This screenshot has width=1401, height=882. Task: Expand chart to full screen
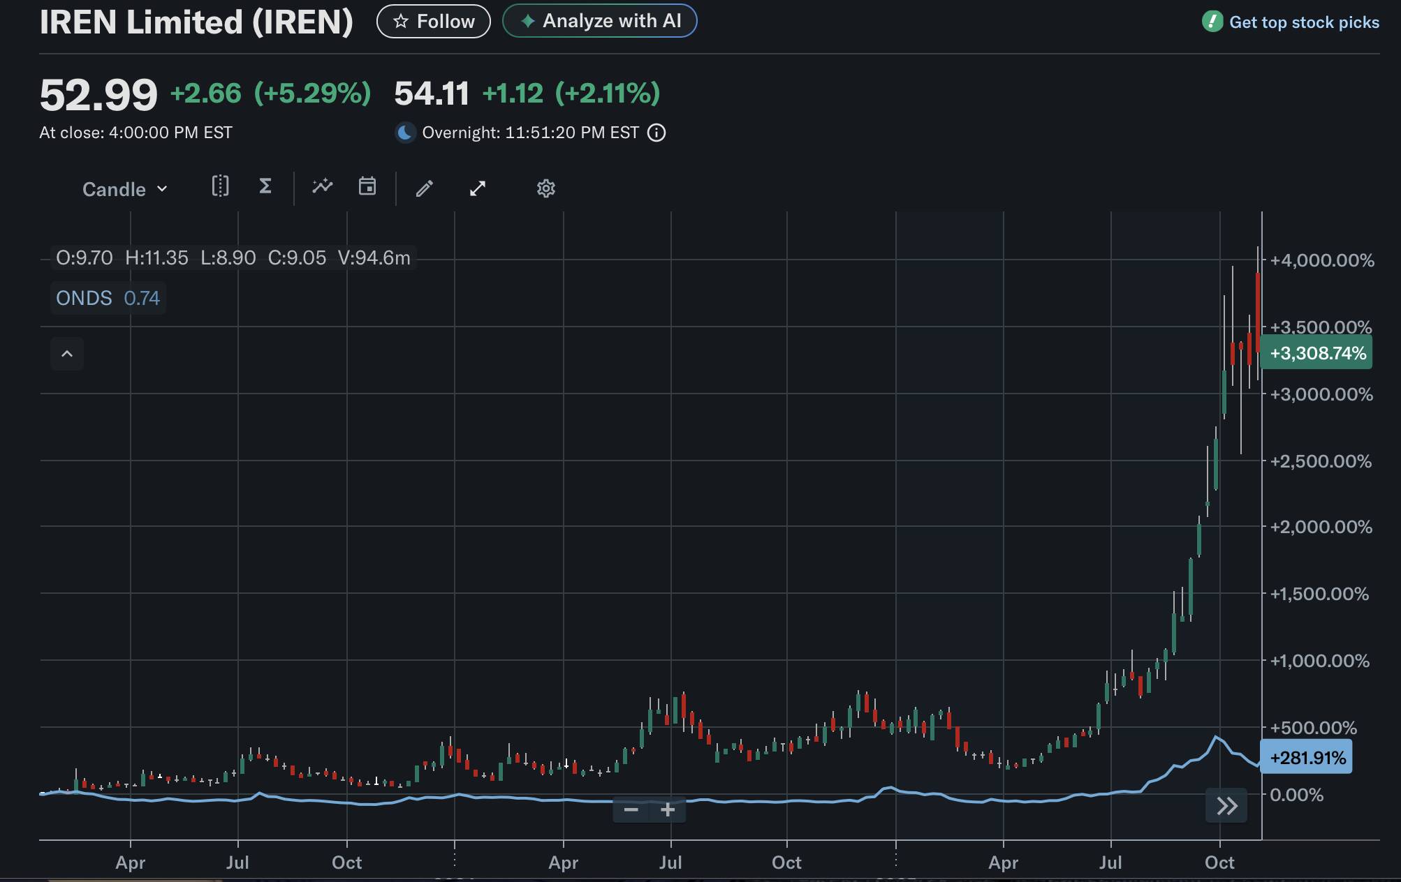pos(478,188)
